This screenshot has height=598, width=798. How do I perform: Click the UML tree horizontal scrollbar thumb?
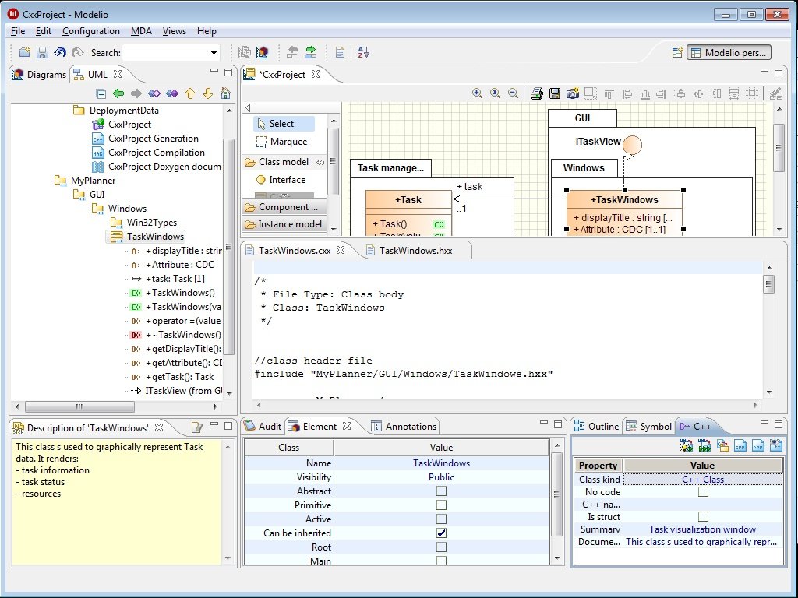[79, 406]
